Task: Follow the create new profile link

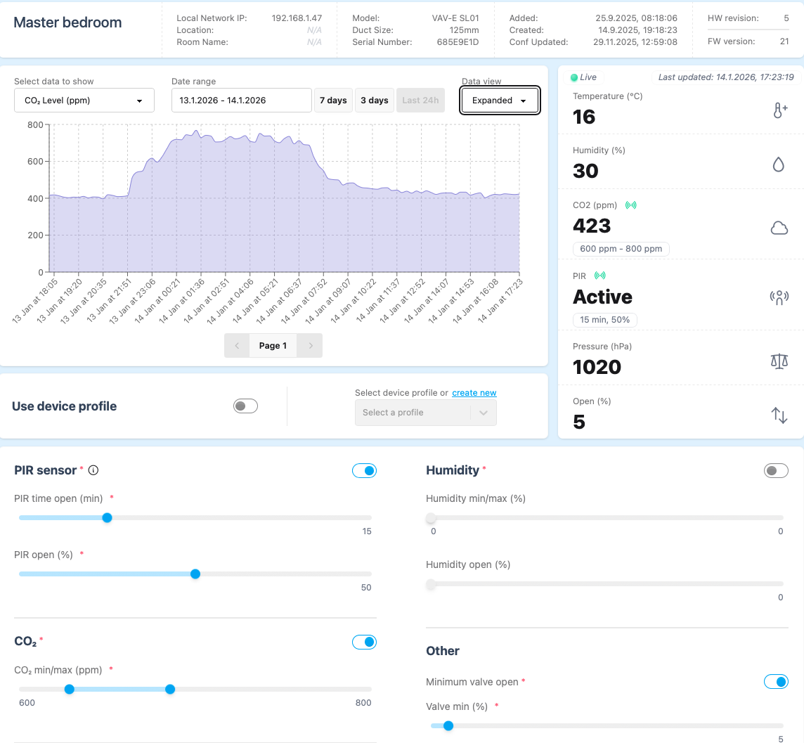Action: pyautogui.click(x=474, y=393)
